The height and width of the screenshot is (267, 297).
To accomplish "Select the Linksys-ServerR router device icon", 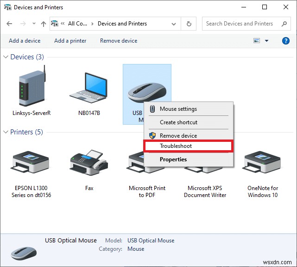I will (32, 86).
